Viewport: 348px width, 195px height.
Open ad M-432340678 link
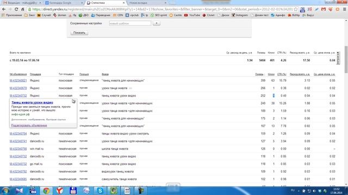click(x=18, y=88)
